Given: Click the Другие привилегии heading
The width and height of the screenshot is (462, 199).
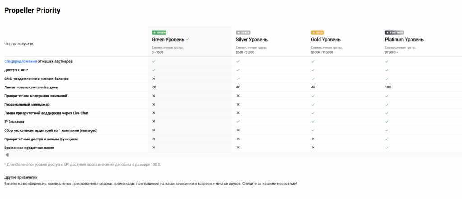Looking at the screenshot, I should (21, 177).
